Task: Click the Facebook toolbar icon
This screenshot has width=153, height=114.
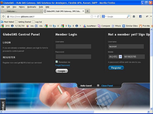Action: (x=141, y=16)
